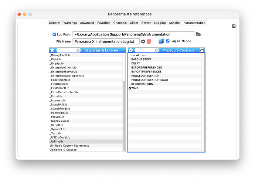Select RECORDACTION procedure
Screen dimensions: 255x180
coord(165,84)
